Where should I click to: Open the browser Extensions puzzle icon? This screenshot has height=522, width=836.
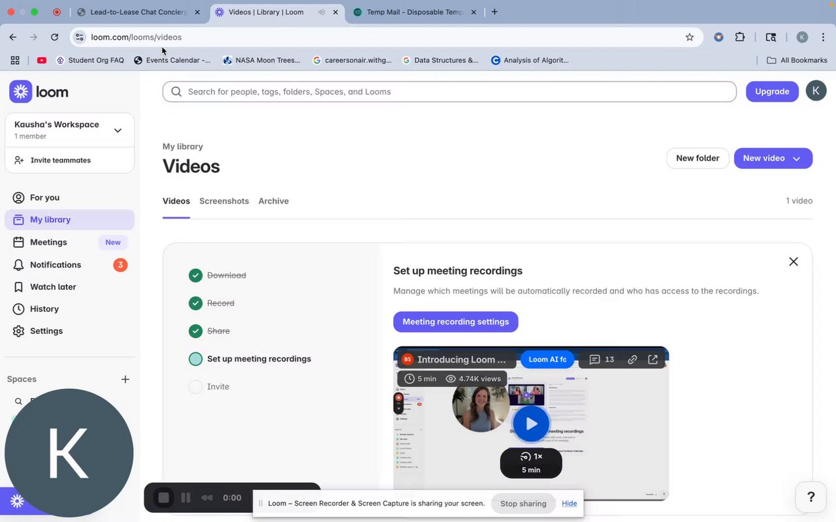point(740,37)
